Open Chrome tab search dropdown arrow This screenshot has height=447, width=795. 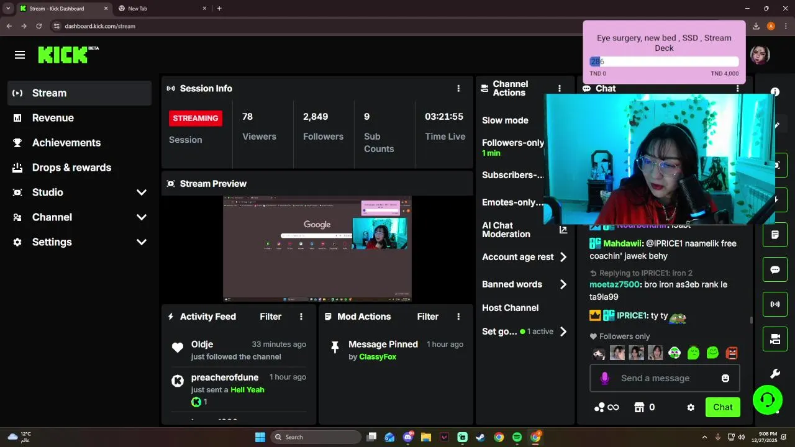8,8
